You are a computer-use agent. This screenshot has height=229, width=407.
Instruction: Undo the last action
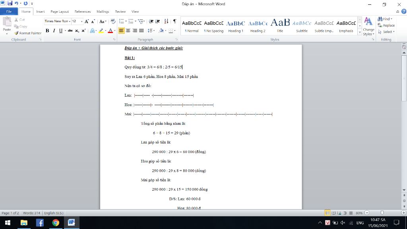16,3
